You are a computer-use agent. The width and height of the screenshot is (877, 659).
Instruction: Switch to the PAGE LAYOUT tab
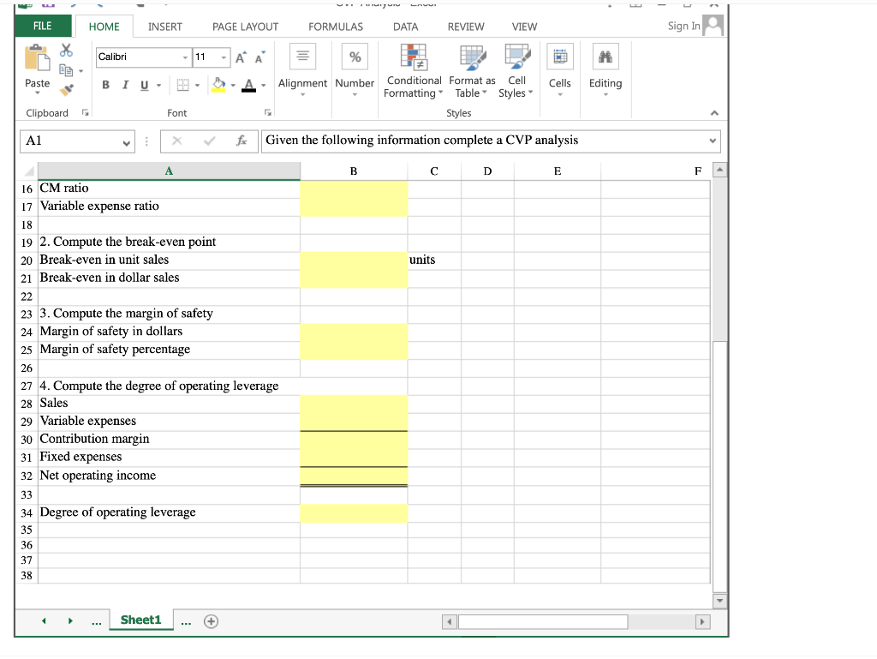[x=245, y=27]
